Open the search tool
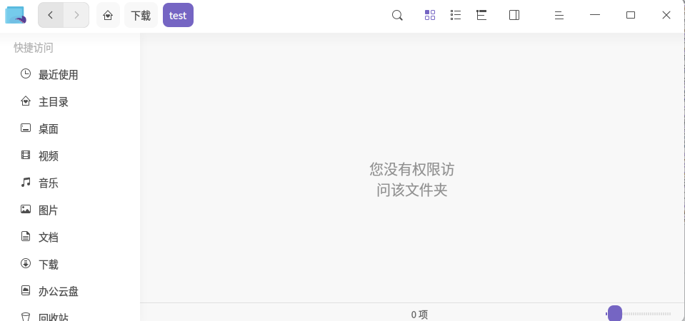Image resolution: width=685 pixels, height=321 pixels. click(x=397, y=15)
